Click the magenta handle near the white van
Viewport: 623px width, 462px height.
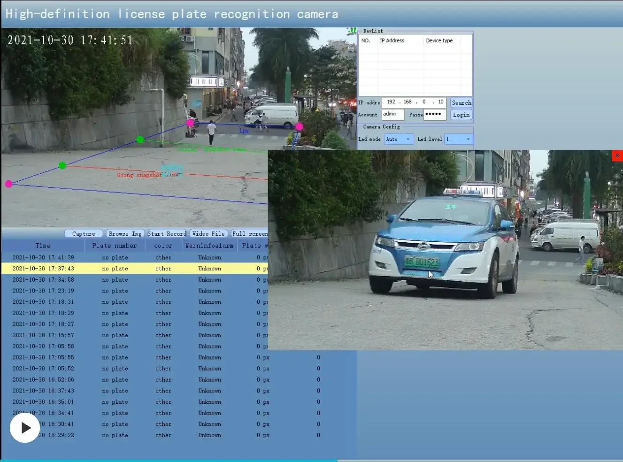click(x=299, y=127)
